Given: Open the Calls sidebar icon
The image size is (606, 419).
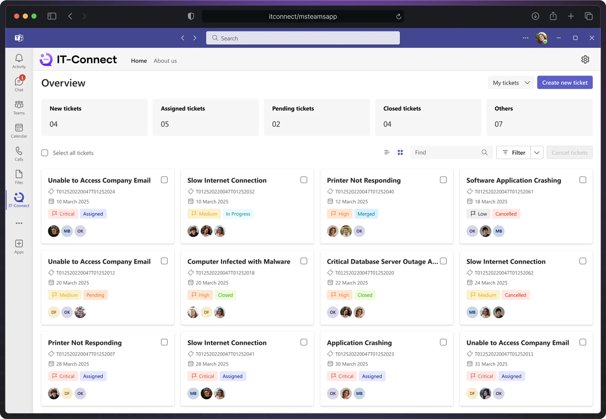Looking at the screenshot, I should (x=19, y=154).
